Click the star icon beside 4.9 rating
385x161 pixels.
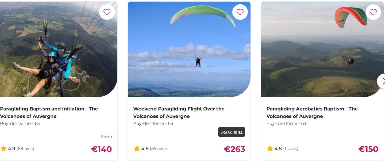(3, 149)
